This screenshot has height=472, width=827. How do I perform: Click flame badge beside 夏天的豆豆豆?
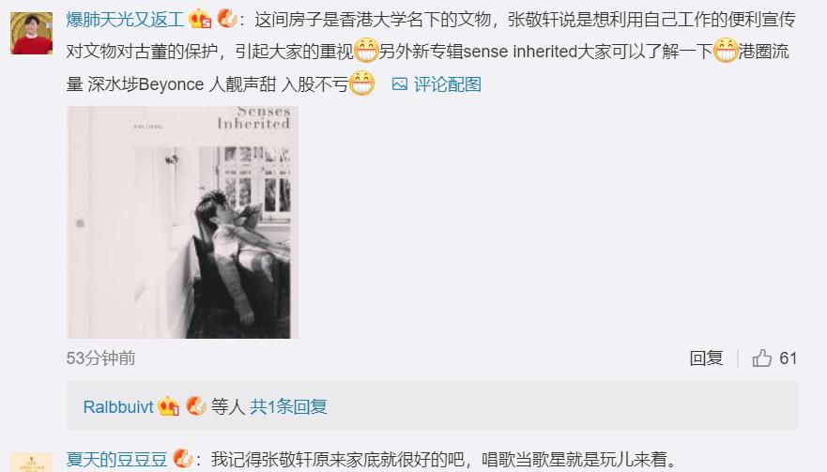182,458
